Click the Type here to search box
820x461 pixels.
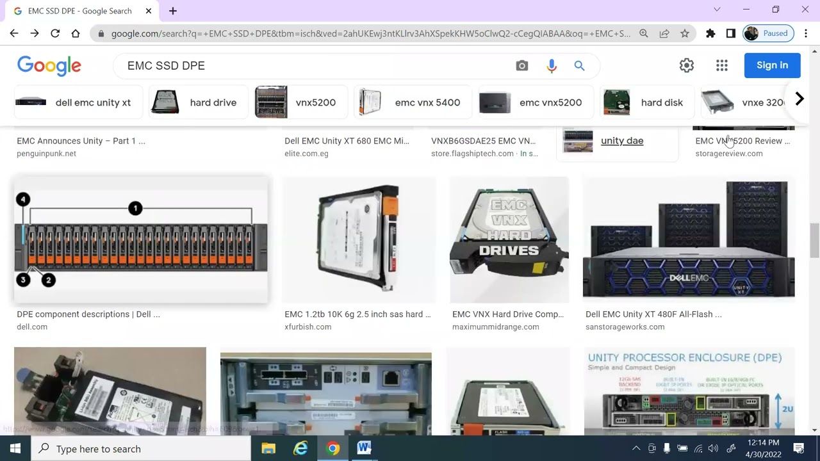point(141,448)
